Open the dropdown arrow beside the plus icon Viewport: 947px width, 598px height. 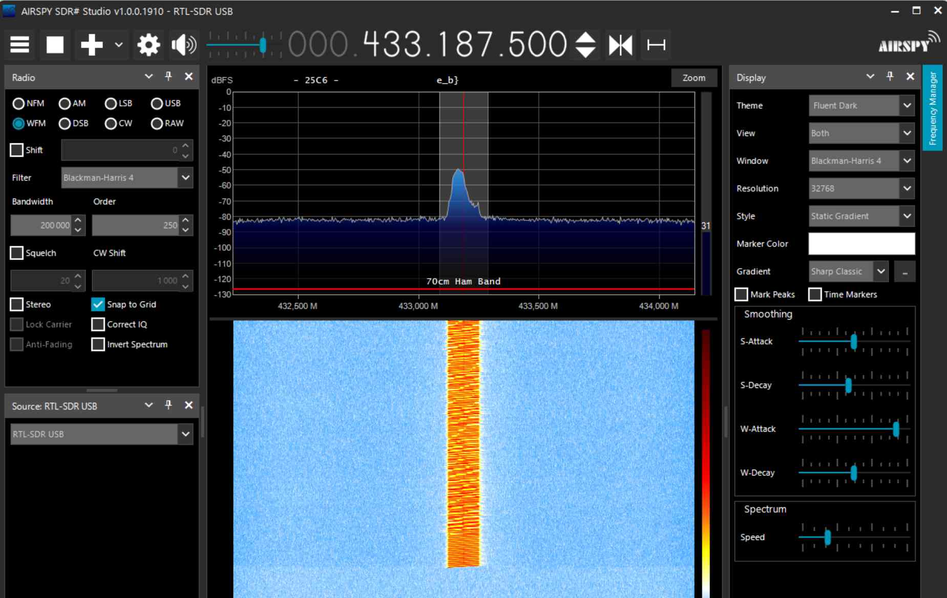tap(119, 45)
